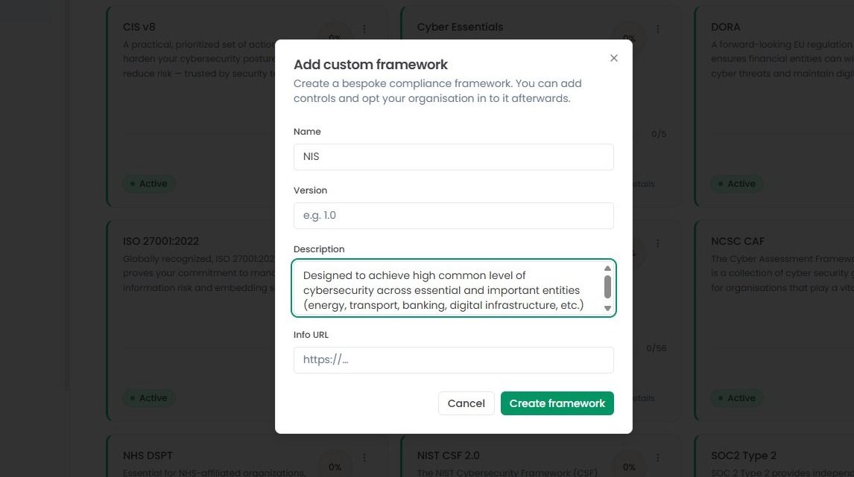Open the Cyber Essentials card kebab menu
The height and width of the screenshot is (477, 854).
tap(658, 29)
